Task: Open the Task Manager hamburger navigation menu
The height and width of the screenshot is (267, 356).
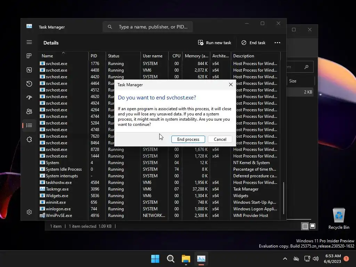Action: tap(29, 42)
